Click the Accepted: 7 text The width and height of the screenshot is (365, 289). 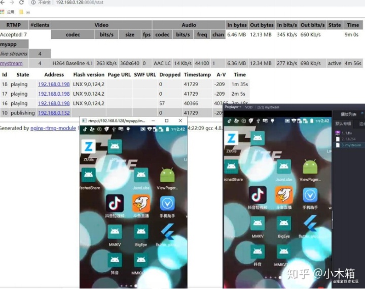(x=14, y=34)
